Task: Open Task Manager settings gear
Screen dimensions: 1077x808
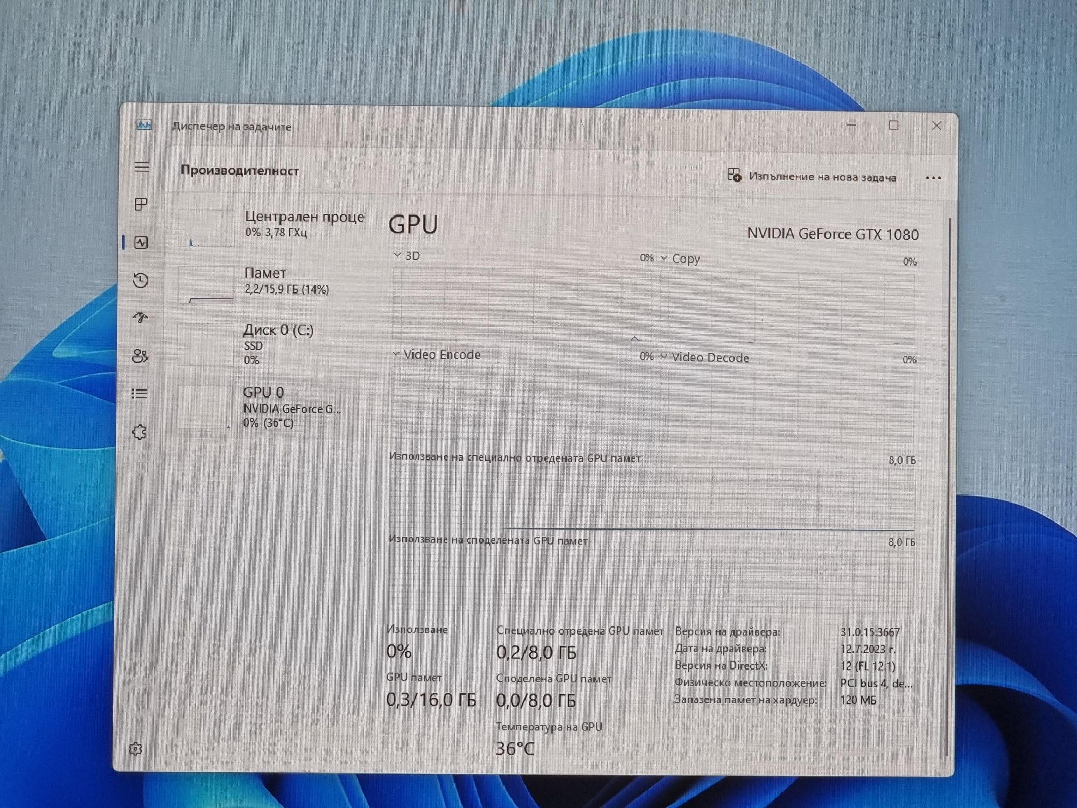Action: coord(136,748)
